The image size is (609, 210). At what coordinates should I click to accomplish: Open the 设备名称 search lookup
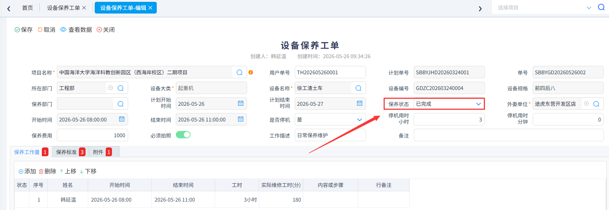(x=358, y=88)
